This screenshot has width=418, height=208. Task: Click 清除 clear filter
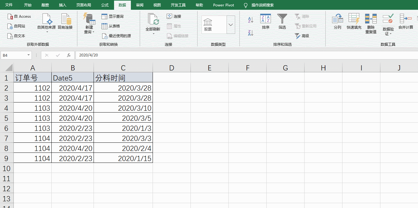click(302, 16)
